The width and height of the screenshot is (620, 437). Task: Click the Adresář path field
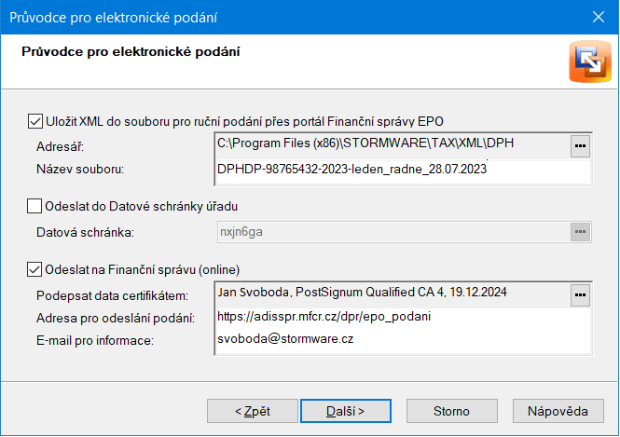(393, 146)
